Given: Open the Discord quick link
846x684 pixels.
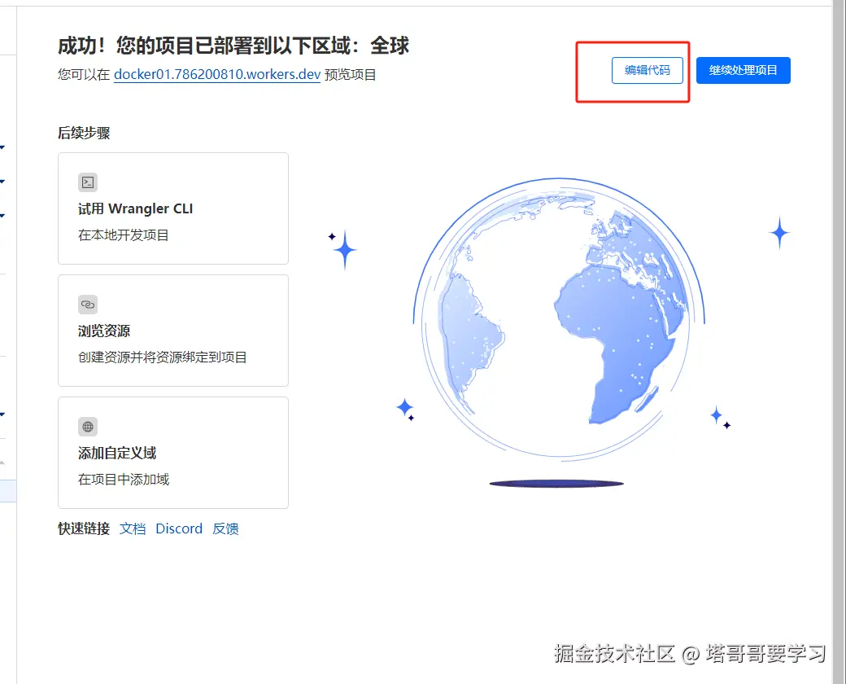Looking at the screenshot, I should [179, 528].
